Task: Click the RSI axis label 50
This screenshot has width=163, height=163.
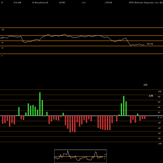Action: point(2,43)
